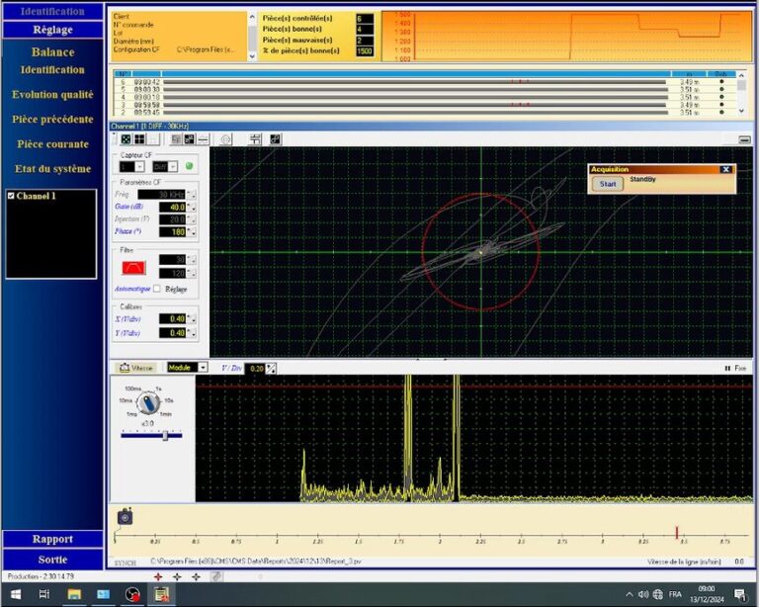759x607 pixels.
Task: Click the camera snapshot icon above timeline
Action: tap(125, 517)
